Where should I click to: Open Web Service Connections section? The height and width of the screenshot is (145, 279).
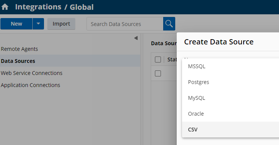pos(32,73)
